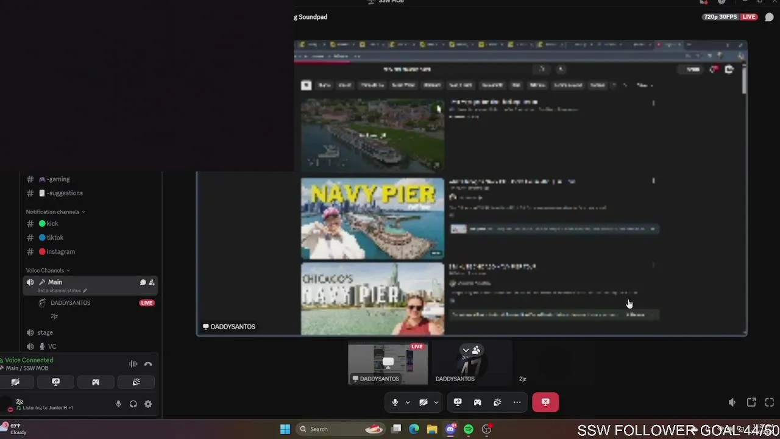Click the red LIVE badge next to DADDYSANTOS
The width and height of the screenshot is (780, 439).
point(147,303)
